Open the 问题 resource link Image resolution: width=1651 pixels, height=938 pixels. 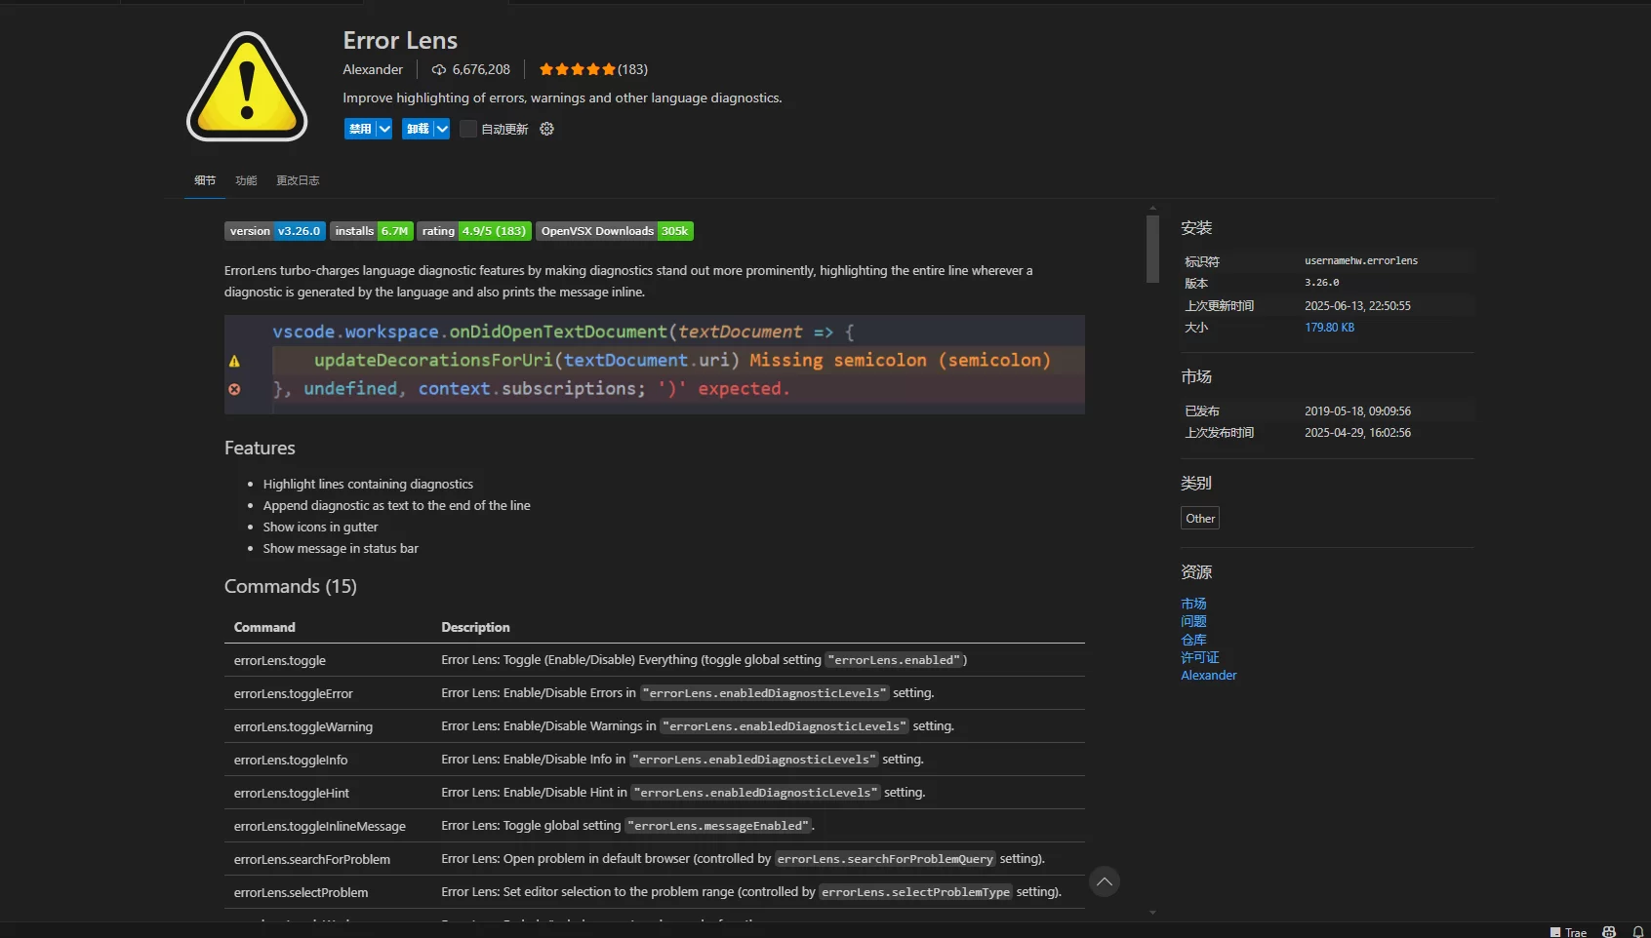[x=1193, y=621]
